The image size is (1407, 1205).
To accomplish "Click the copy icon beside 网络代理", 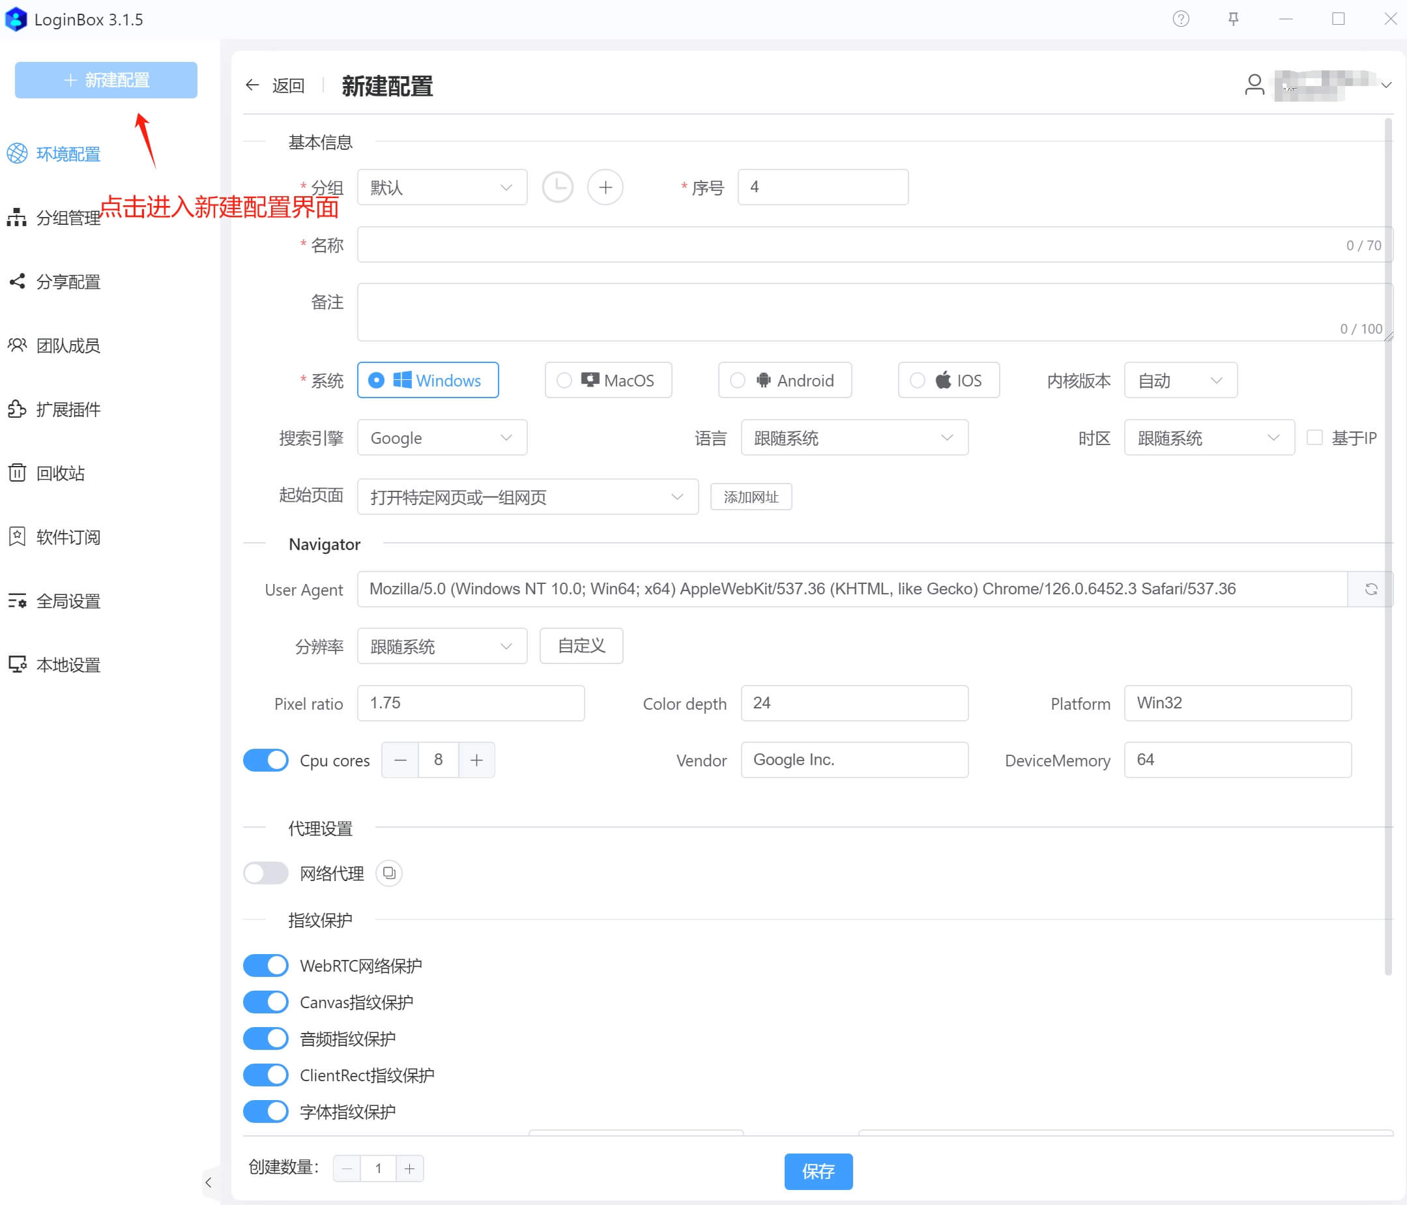I will tap(389, 873).
